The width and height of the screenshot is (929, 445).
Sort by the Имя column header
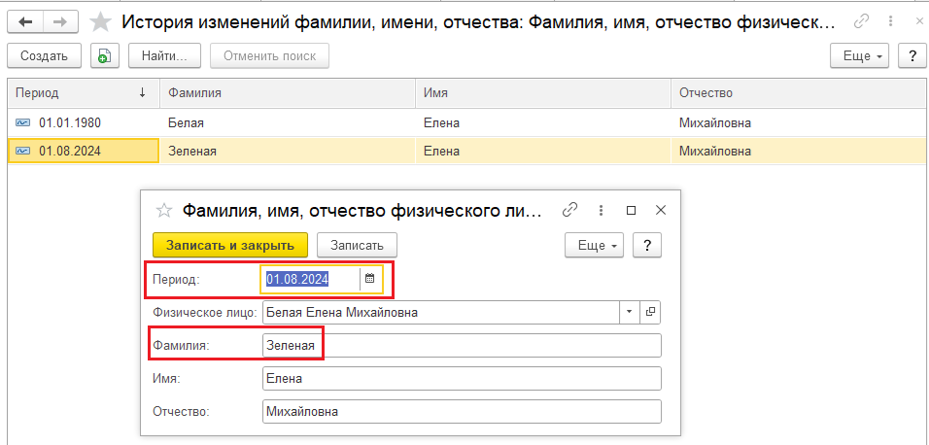point(543,92)
